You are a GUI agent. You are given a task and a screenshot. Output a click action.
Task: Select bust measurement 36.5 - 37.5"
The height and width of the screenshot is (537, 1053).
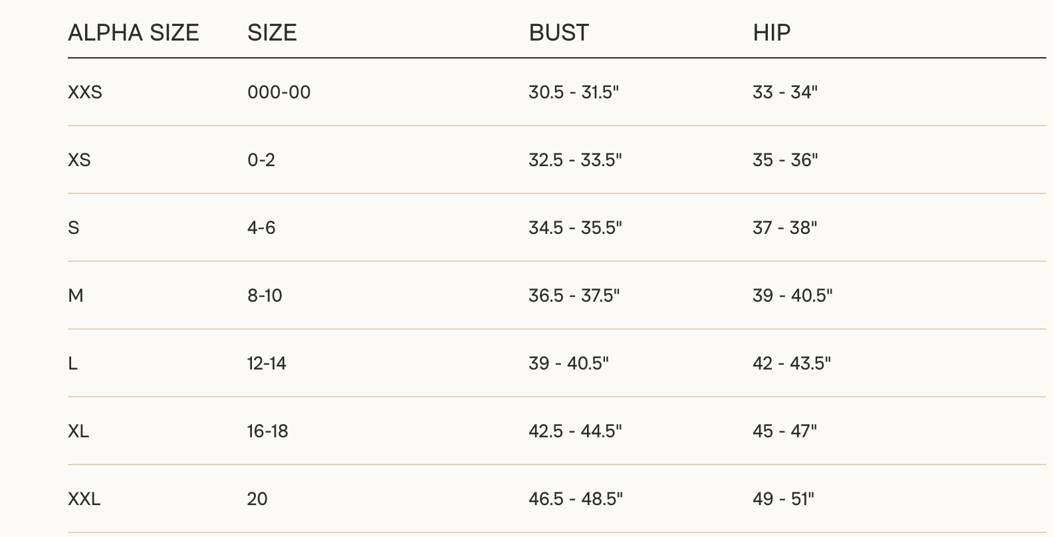(574, 295)
